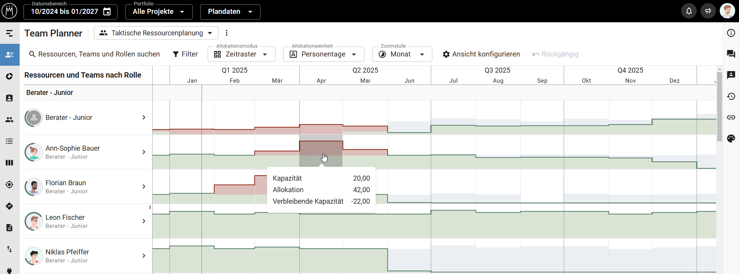Open the document sidebar icon
739x274 pixels.
point(10,228)
